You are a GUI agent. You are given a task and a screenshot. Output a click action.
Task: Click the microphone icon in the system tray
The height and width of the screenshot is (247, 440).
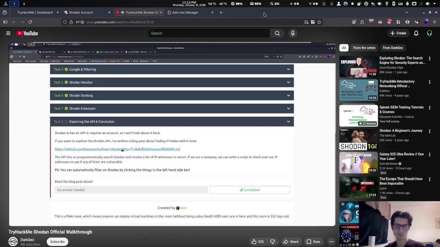(x=407, y=4)
